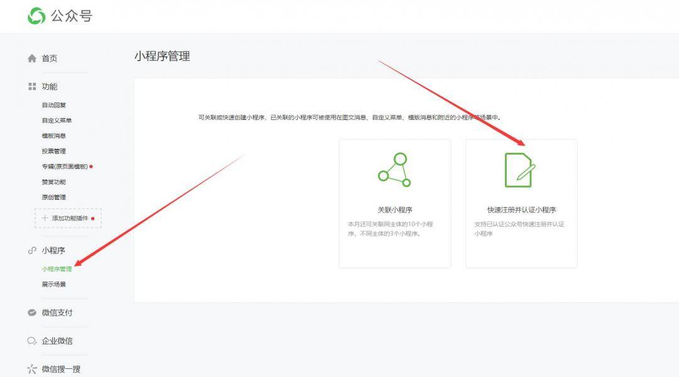Image resolution: width=679 pixels, height=377 pixels.
Task: Click the icon beside 企业微信
Action: [x=31, y=341]
